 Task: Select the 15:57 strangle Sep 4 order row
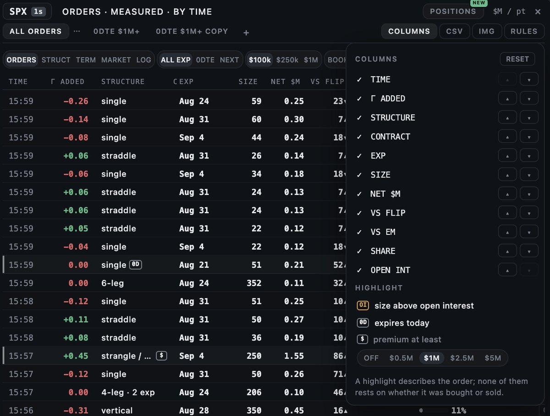(174, 356)
